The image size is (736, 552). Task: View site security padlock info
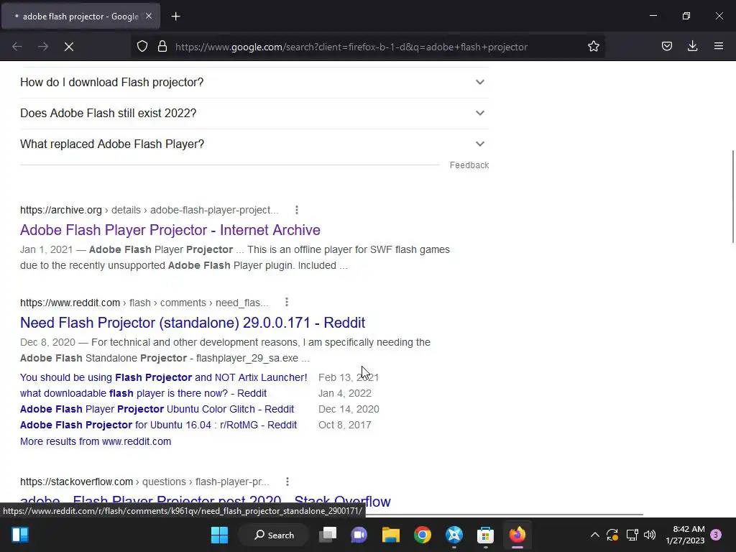tap(162, 47)
